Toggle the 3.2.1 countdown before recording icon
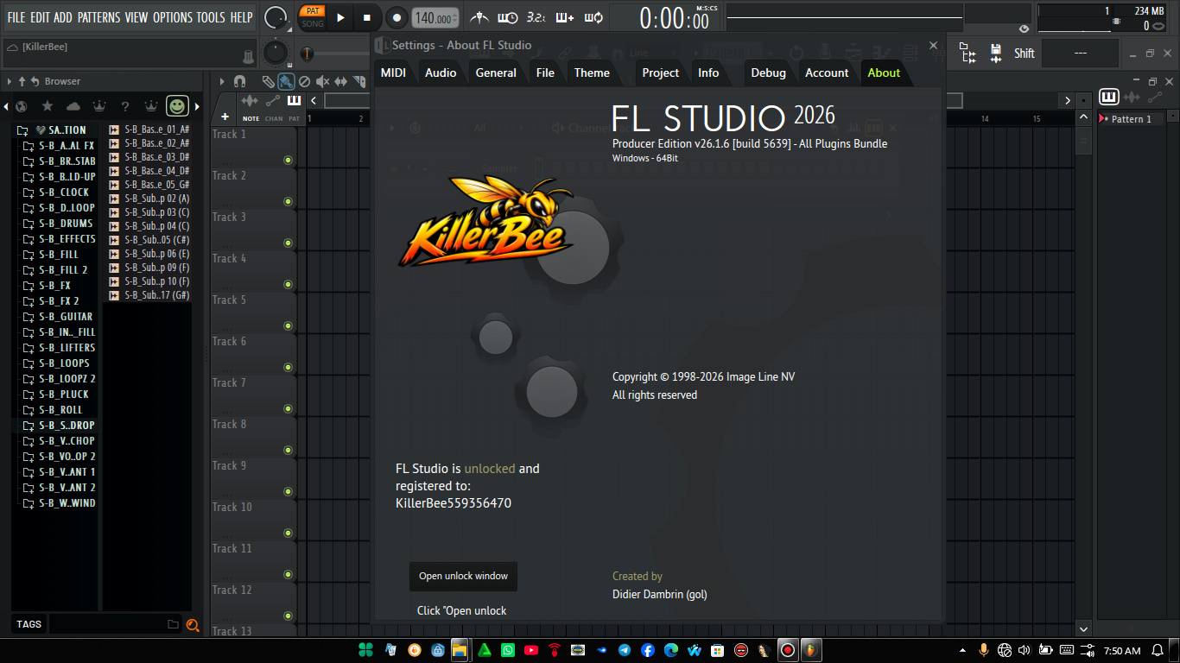Screen dimensions: 1180x663 536,17
